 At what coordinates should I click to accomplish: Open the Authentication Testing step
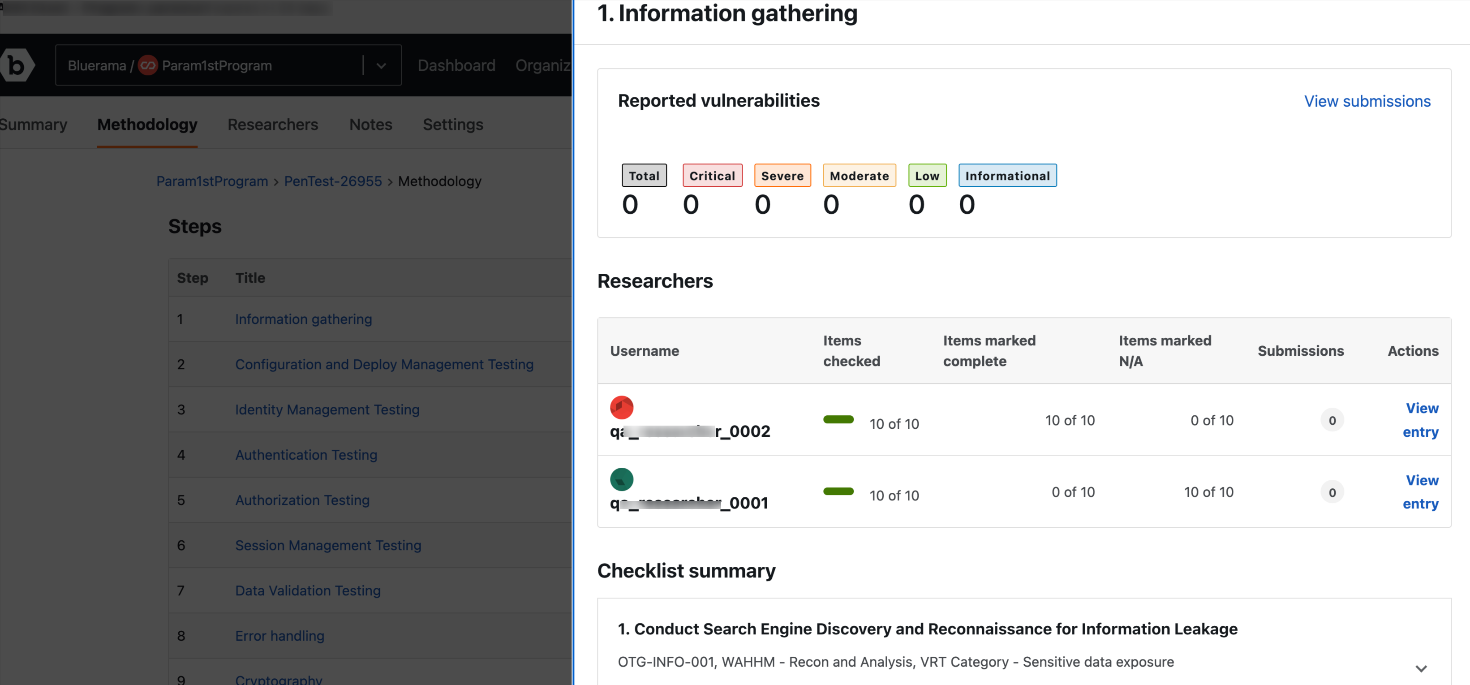306,455
